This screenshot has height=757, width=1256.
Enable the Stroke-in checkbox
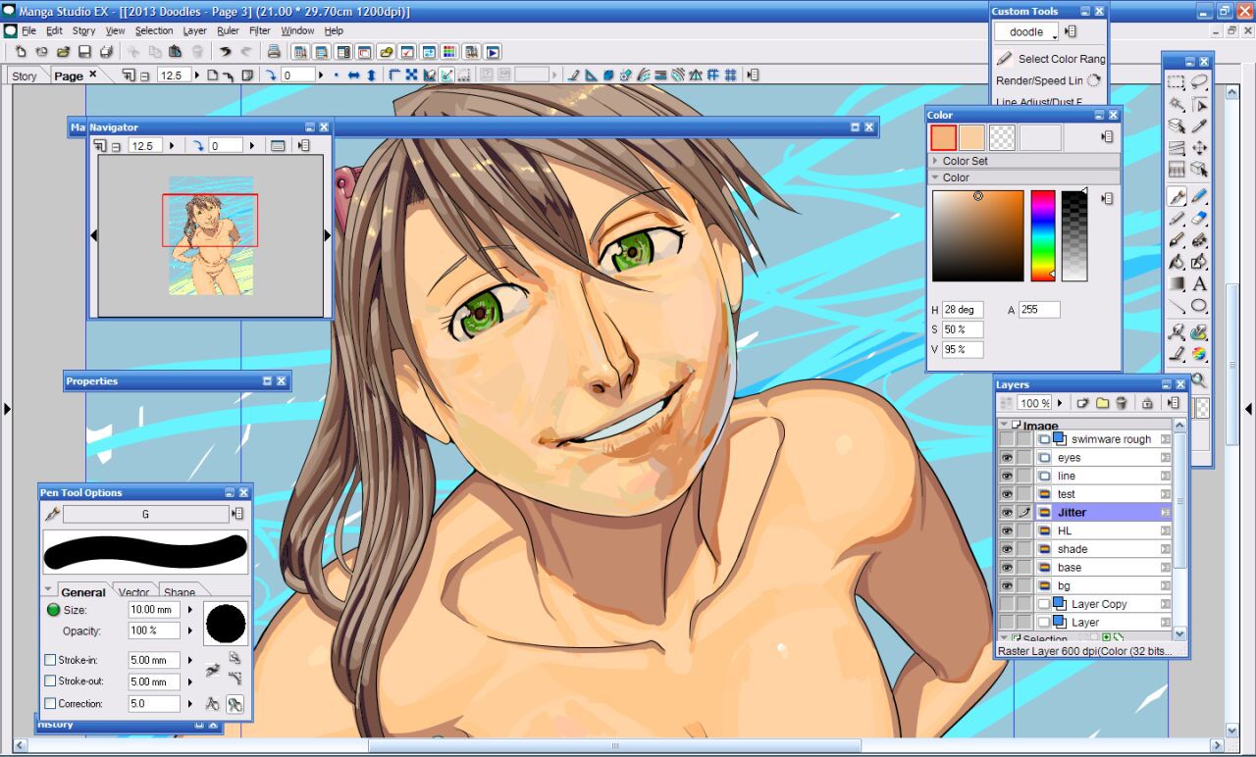tap(50, 660)
